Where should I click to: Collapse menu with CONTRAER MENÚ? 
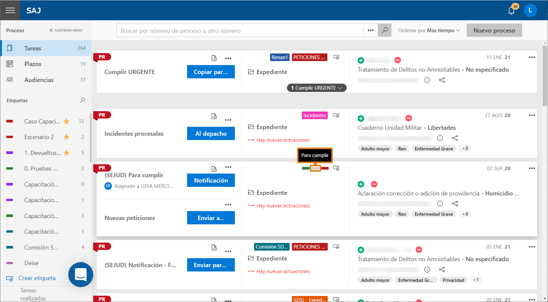click(66, 30)
